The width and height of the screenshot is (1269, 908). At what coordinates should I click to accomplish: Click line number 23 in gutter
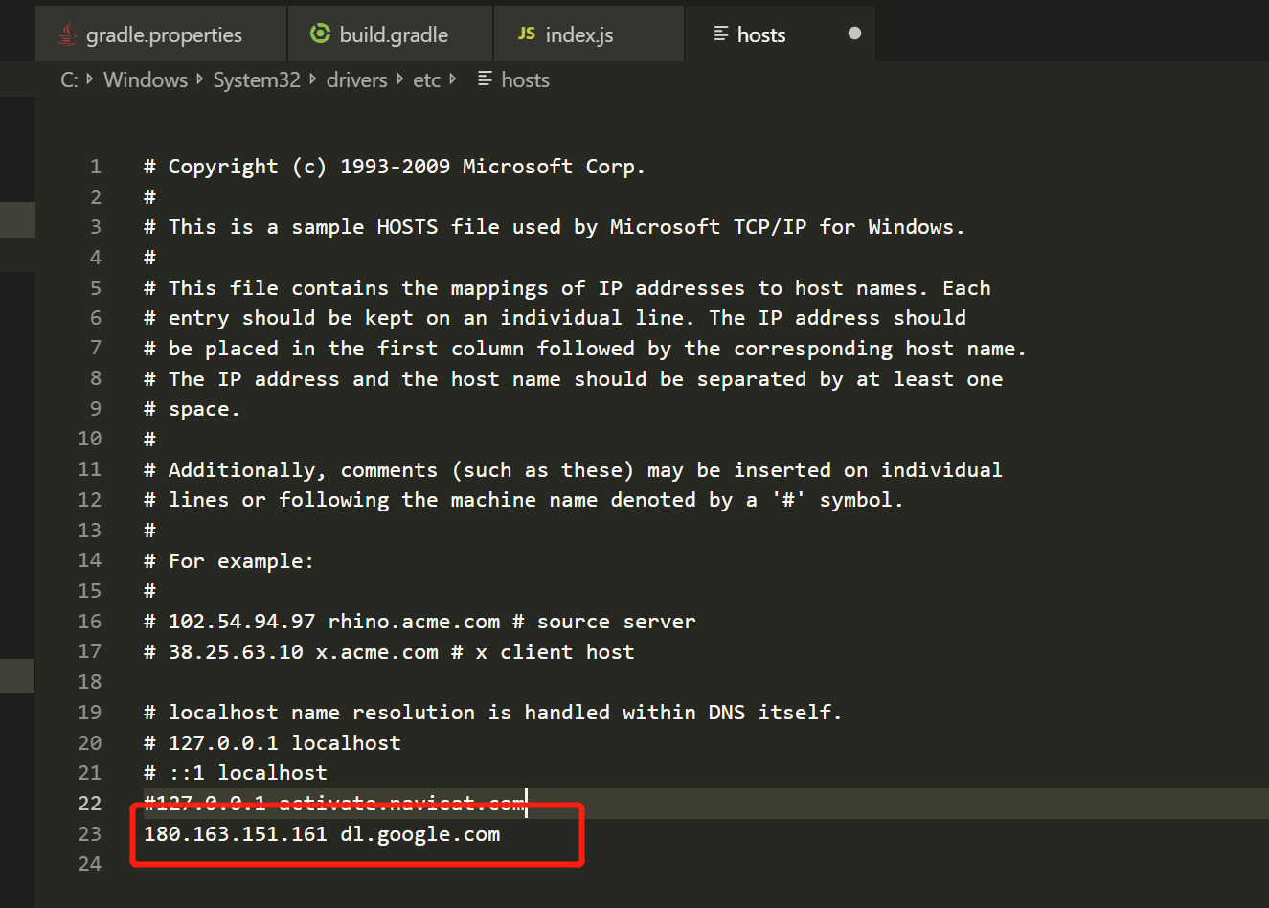pyautogui.click(x=90, y=834)
